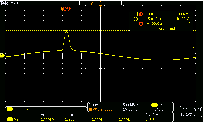The image size is (203, 123).
Task: Click the orange cursor 'b' marker at top
Action: coord(65,9)
